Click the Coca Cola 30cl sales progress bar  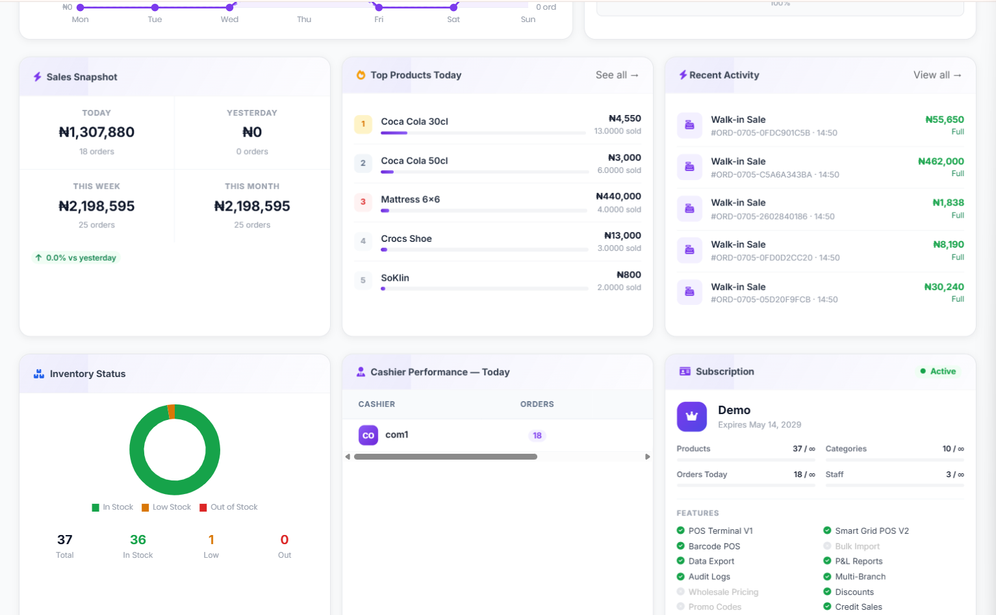483,133
